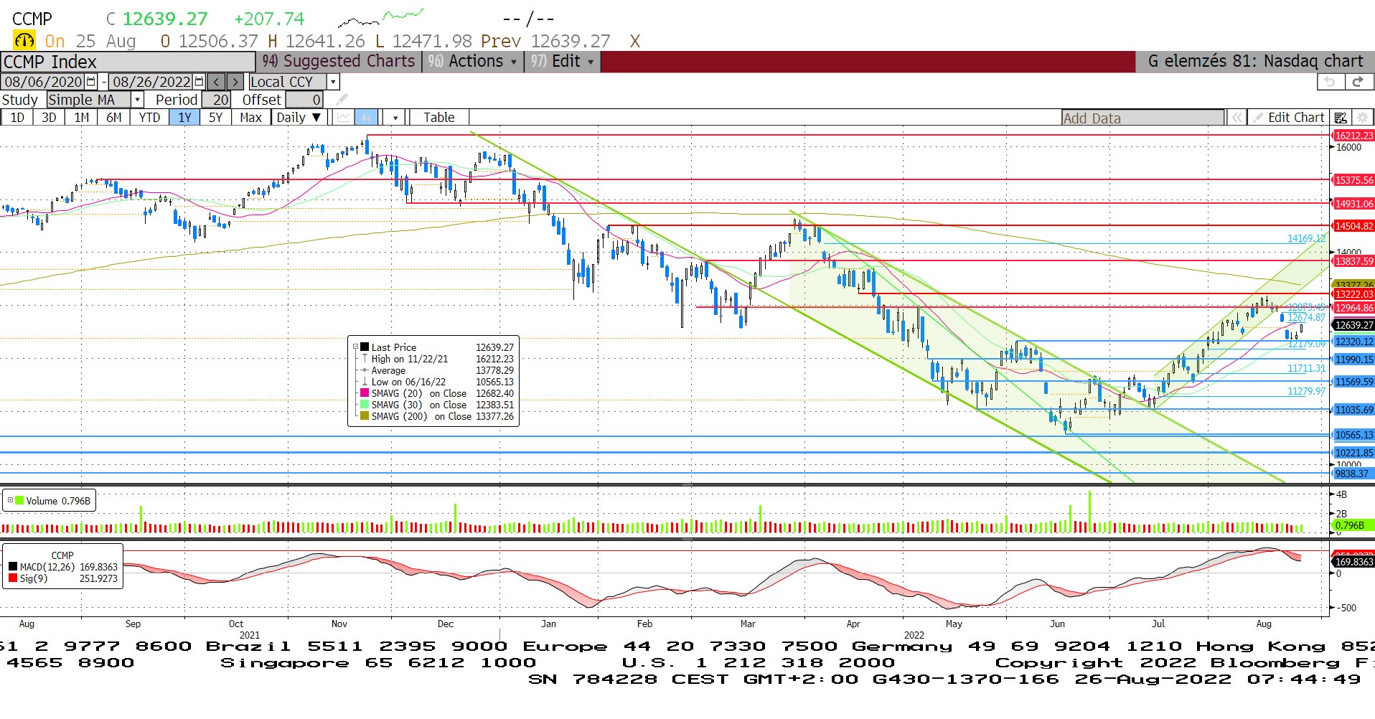Image resolution: width=1375 pixels, height=719 pixels.
Task: Select the 5Y range tab
Action: click(x=215, y=117)
